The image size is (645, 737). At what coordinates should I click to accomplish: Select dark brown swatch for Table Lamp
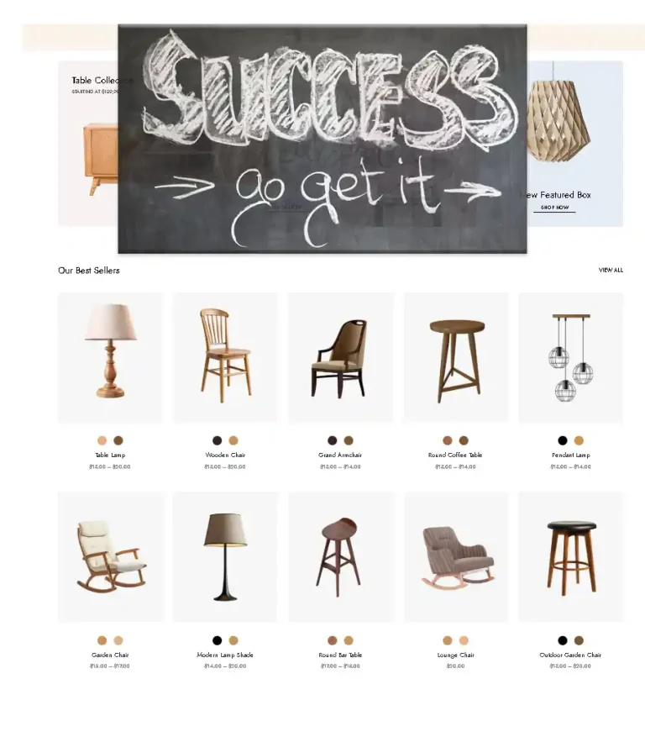118,440
